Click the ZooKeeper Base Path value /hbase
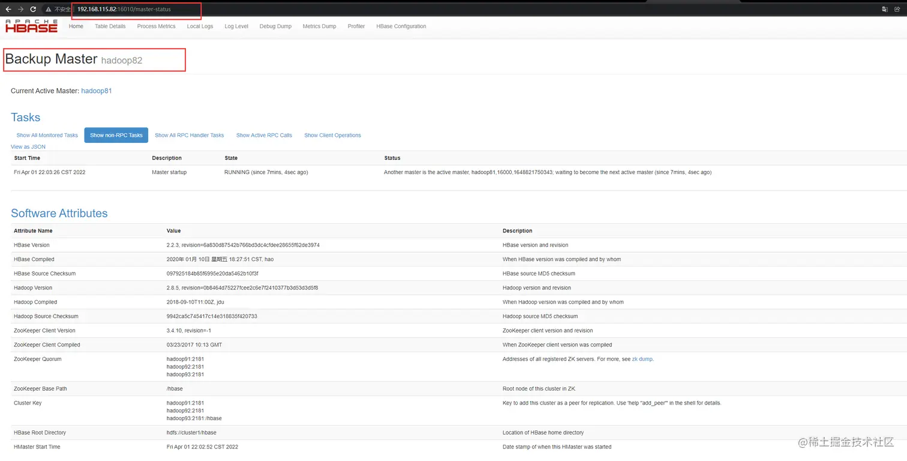The image size is (907, 461). 175,388
